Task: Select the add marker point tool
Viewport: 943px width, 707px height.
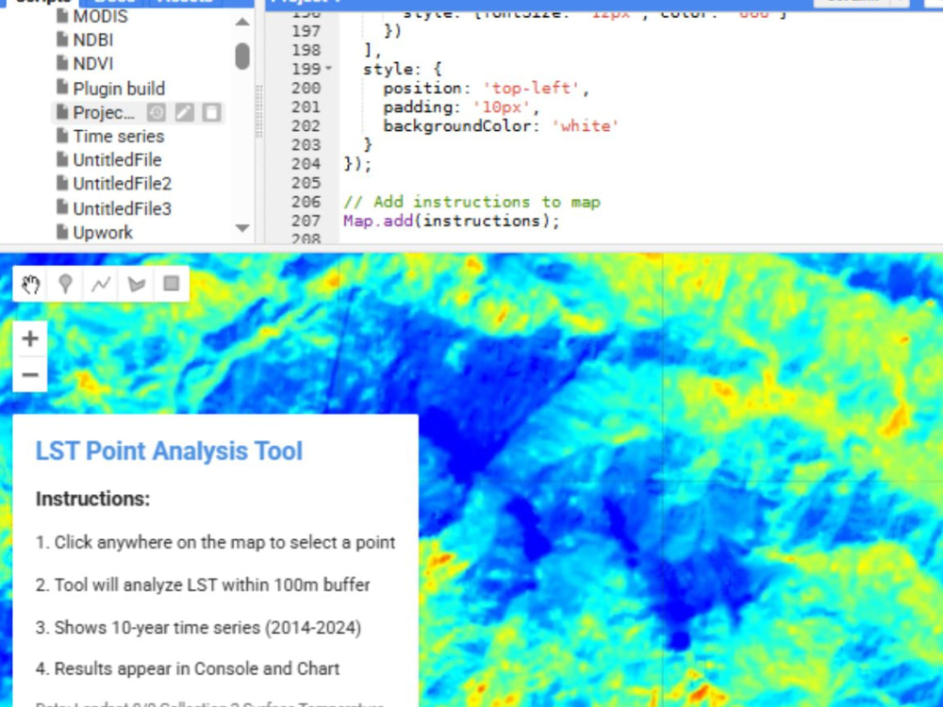Action: click(65, 284)
